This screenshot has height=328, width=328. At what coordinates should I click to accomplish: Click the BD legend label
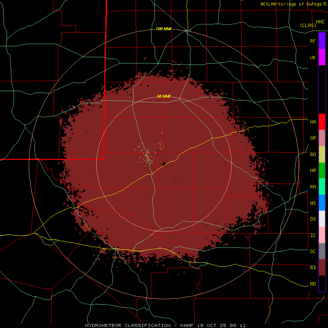pos(313,155)
